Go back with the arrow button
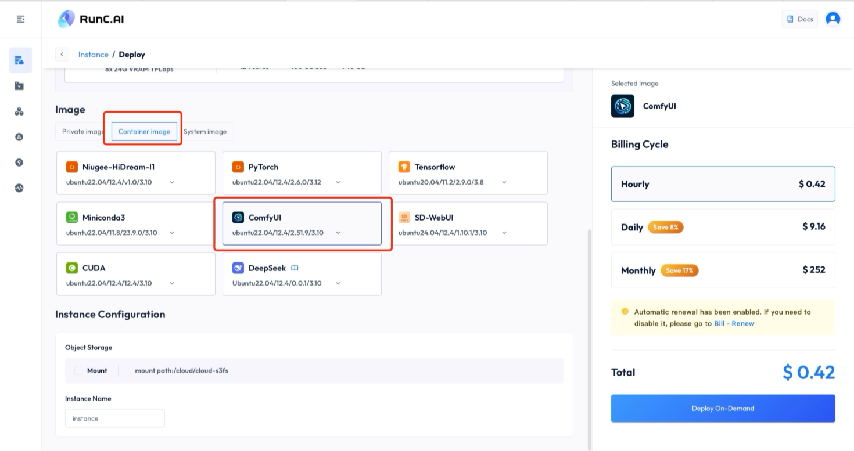This screenshot has width=854, height=451. tap(62, 55)
